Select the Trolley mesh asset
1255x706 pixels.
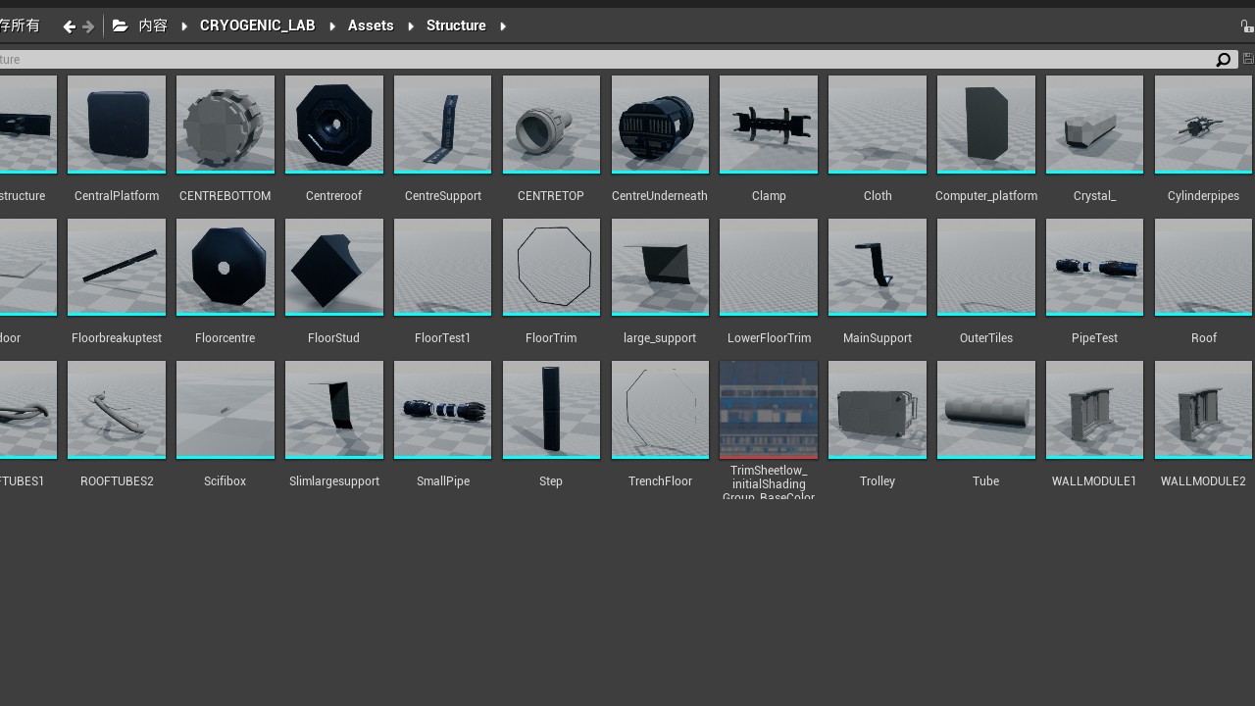(x=878, y=410)
